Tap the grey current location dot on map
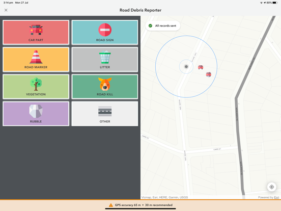281x211 pixels. [186, 67]
